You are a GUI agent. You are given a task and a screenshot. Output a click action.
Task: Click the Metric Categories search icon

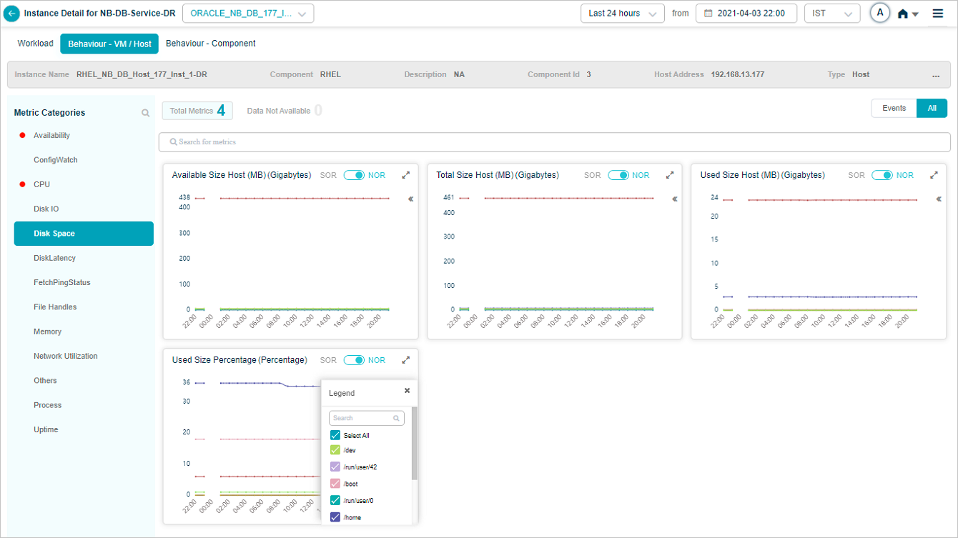point(145,113)
